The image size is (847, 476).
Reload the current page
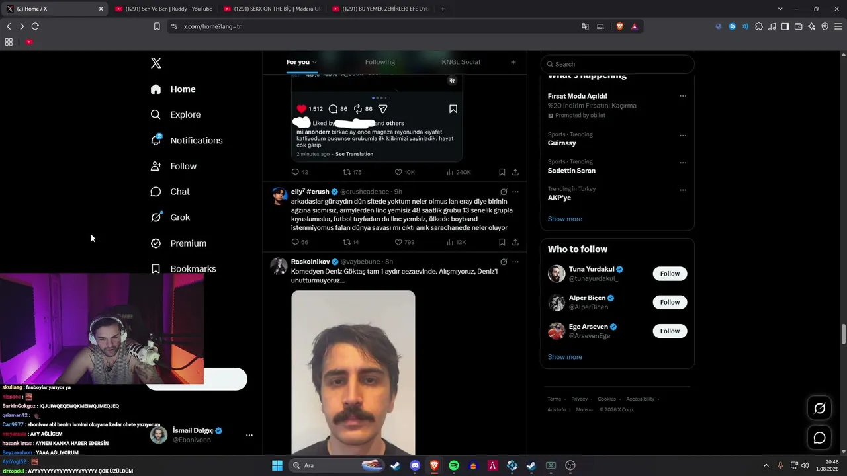tap(35, 26)
